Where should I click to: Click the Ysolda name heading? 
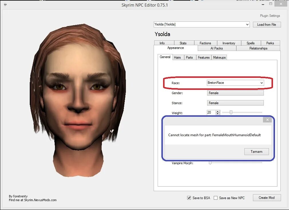pos(162,34)
